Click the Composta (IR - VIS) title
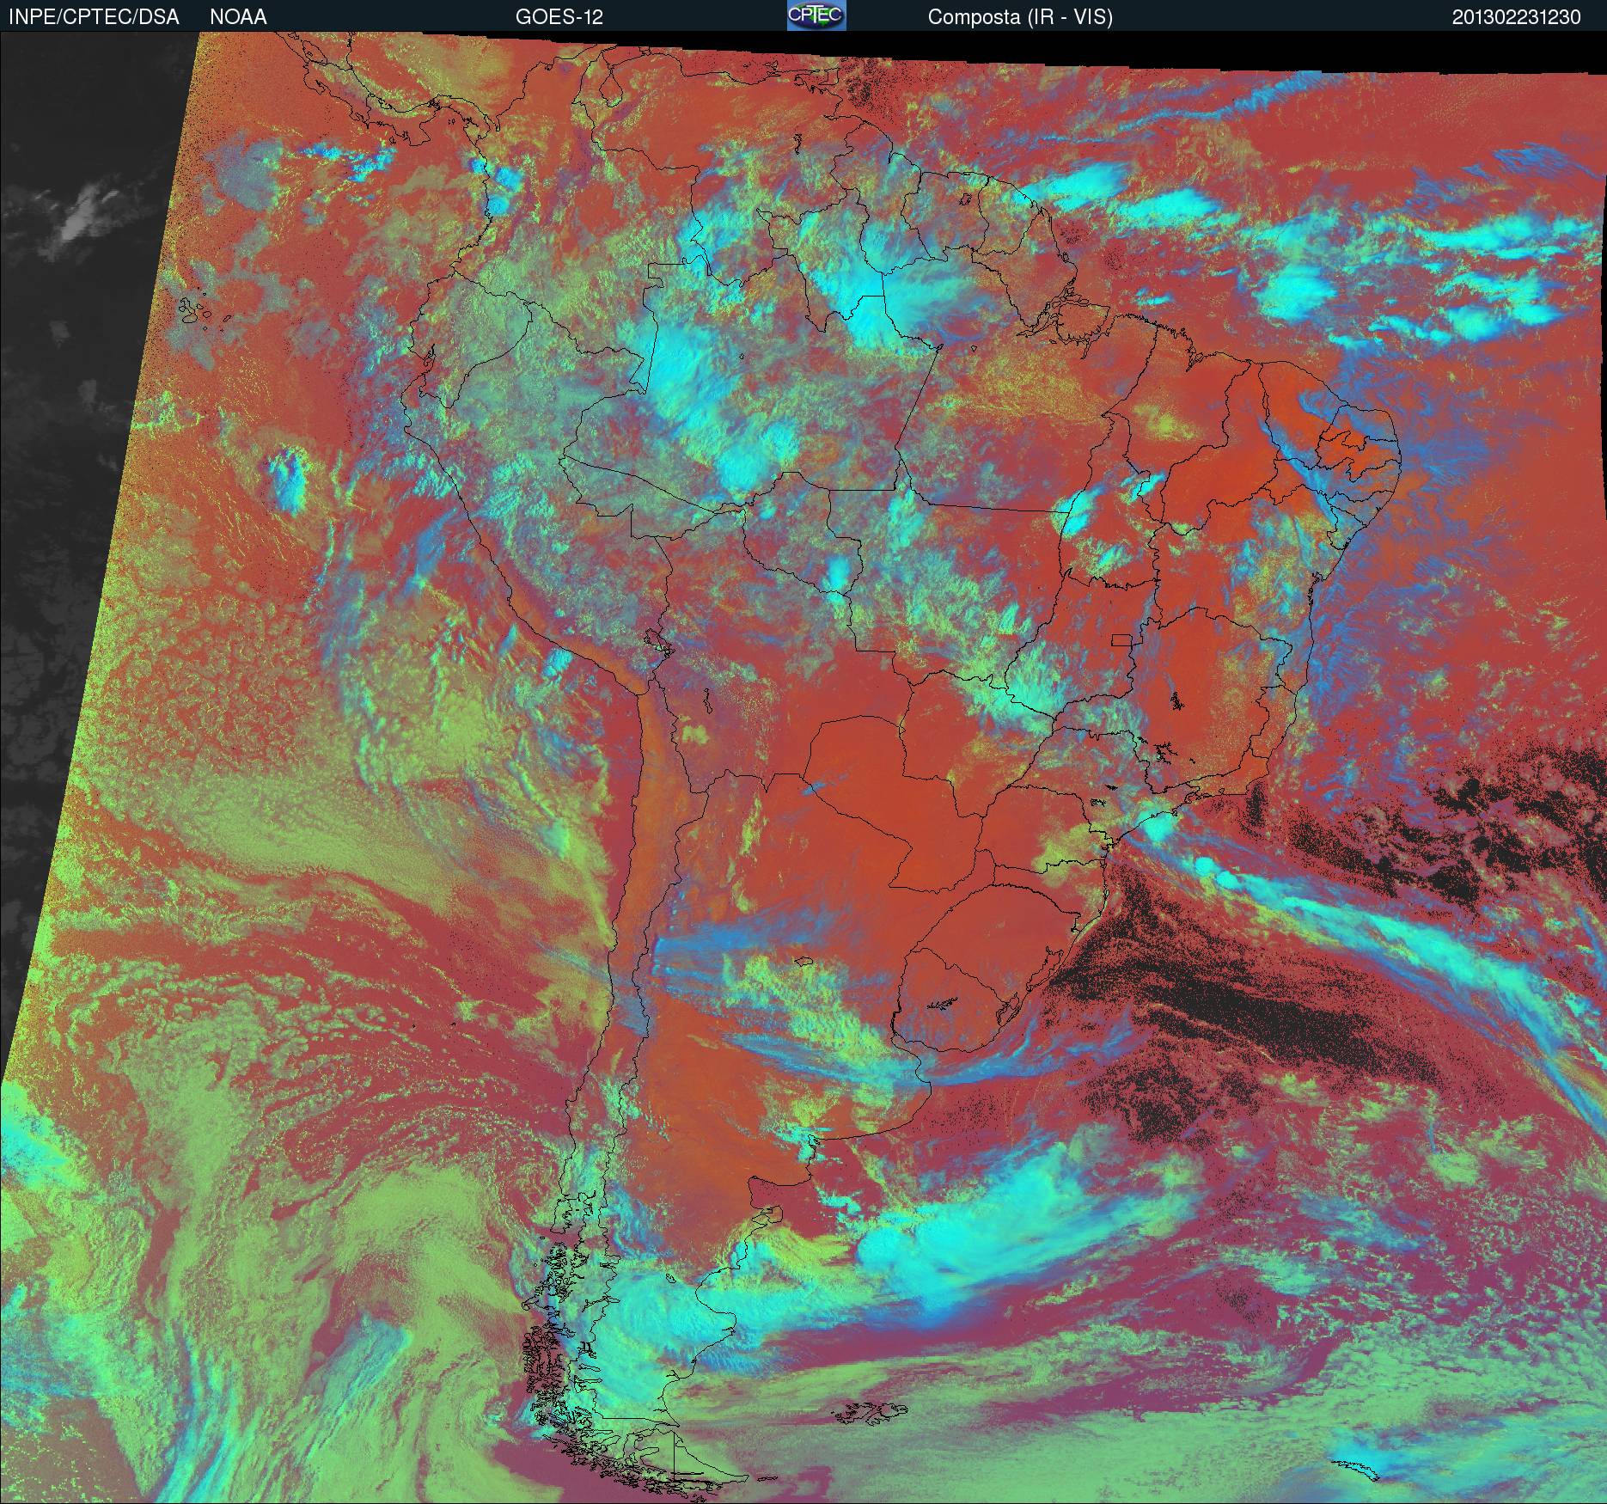Screen dimensions: 1607x1504 click(x=1020, y=17)
